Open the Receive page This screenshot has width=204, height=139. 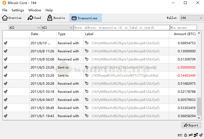pos(56,18)
